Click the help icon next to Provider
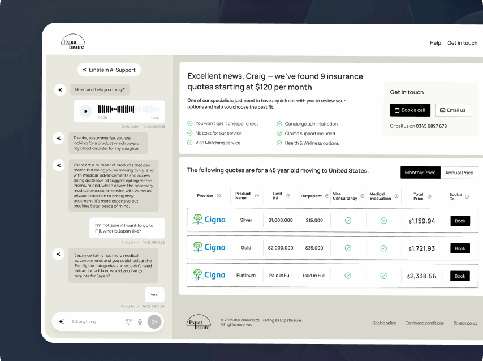The image size is (483, 361). coord(219,196)
